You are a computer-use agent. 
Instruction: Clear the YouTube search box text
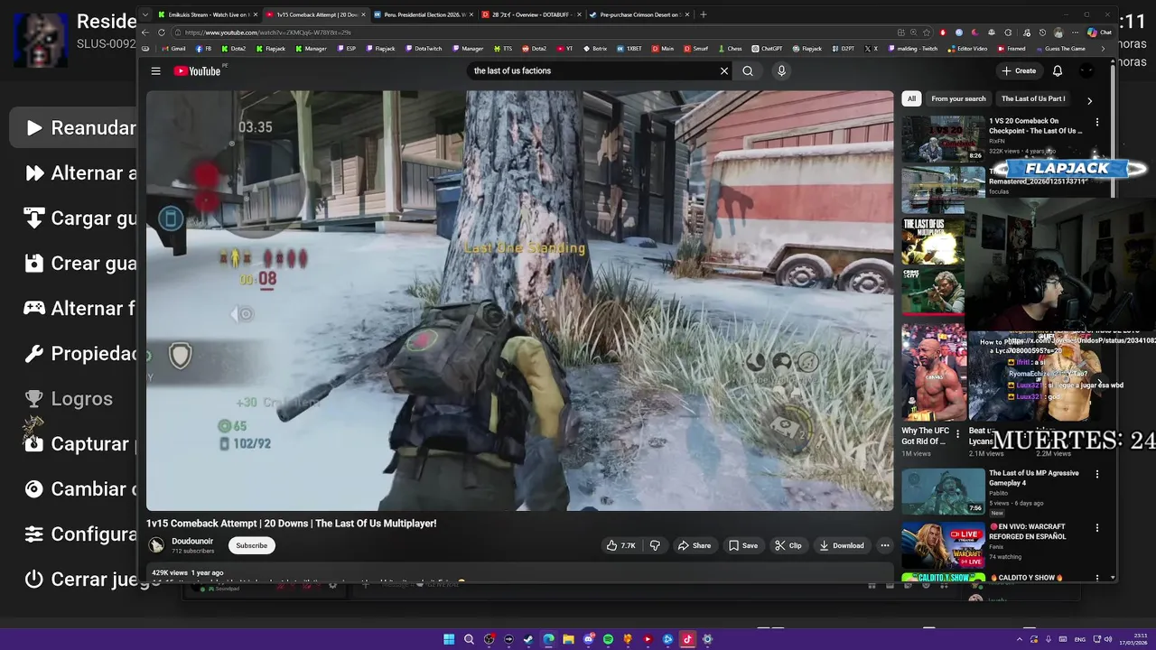pyautogui.click(x=723, y=70)
